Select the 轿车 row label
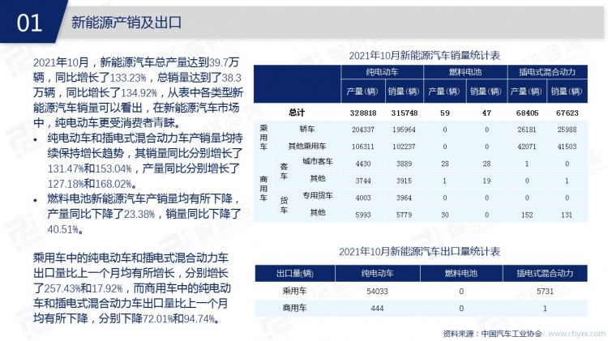Viewport: 608px width, 341px height. point(306,130)
